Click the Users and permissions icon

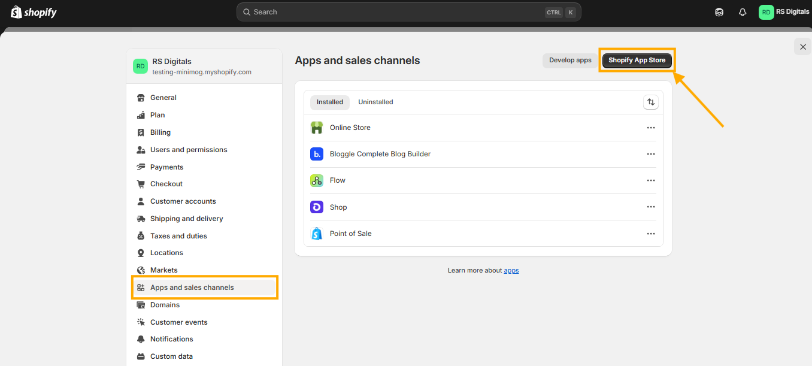tap(141, 150)
